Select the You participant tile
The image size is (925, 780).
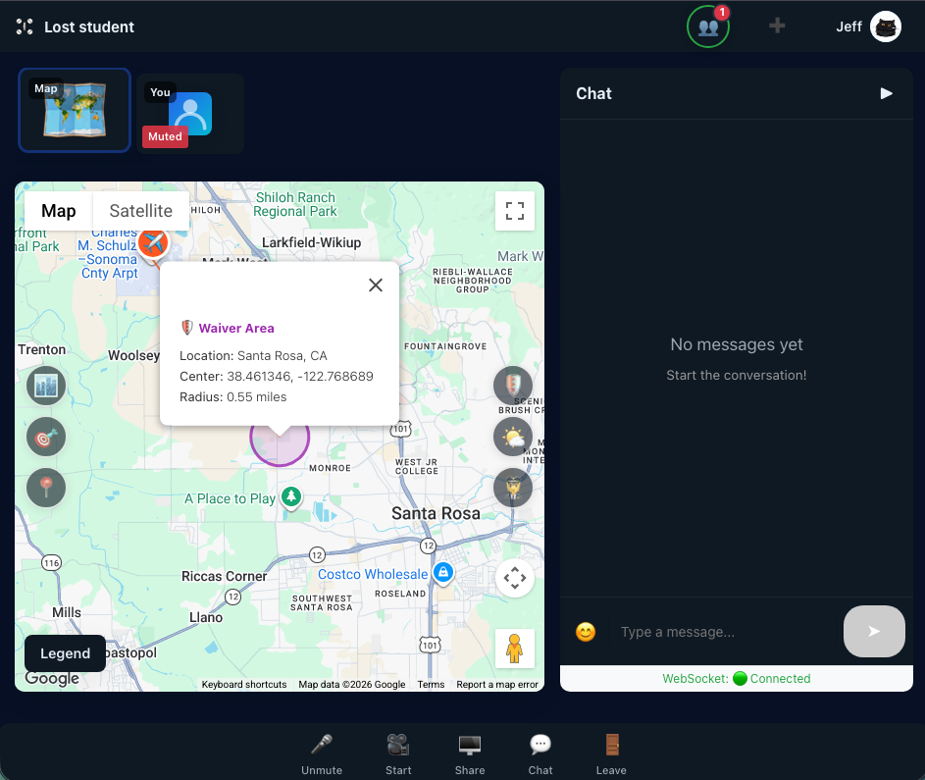(190, 113)
